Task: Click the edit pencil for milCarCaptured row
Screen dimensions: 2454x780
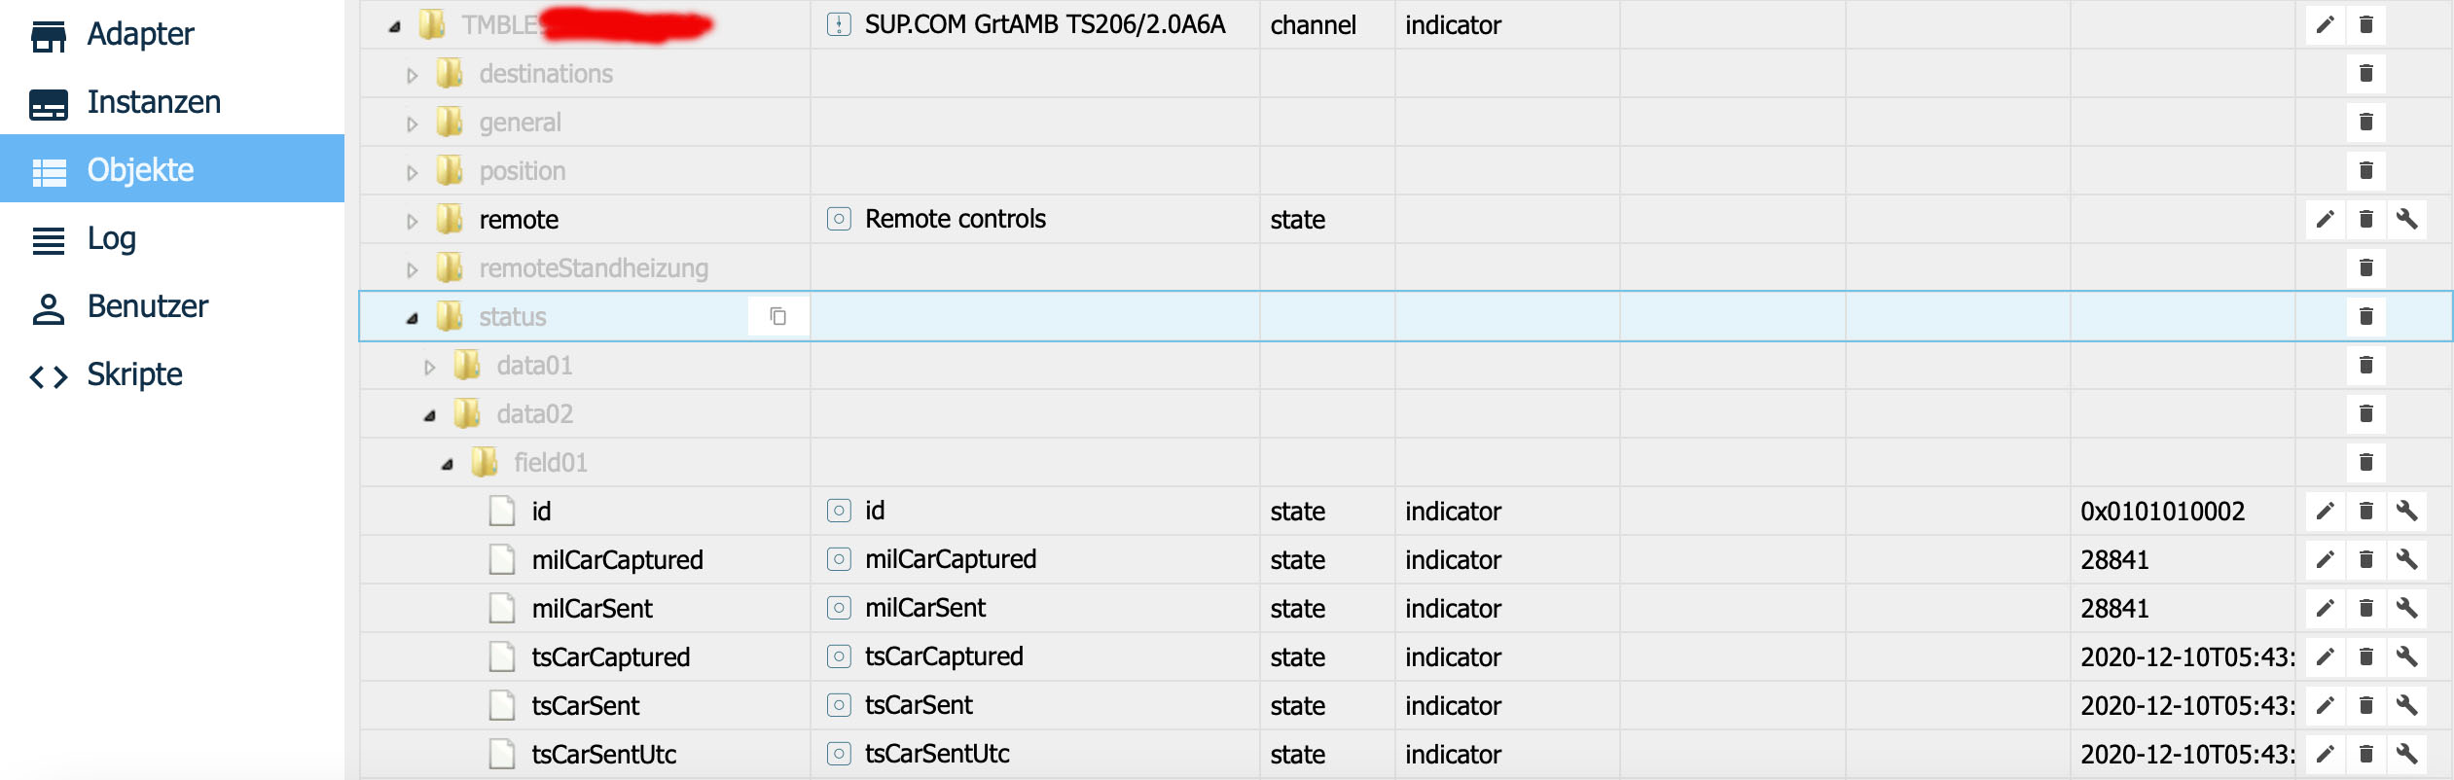Action: (x=2325, y=559)
